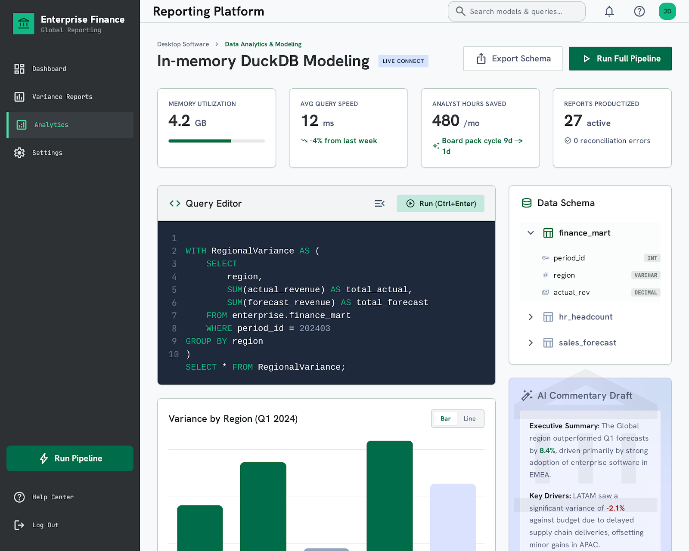Click the downward trend arrow icon on the Avg Query Speed card
689x551 pixels.
click(x=304, y=141)
